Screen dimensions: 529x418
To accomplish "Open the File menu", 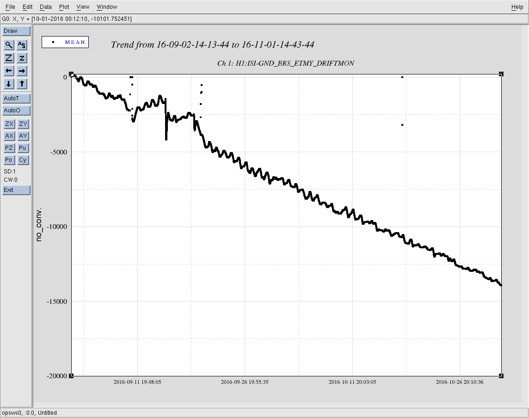I will pos(10,7).
